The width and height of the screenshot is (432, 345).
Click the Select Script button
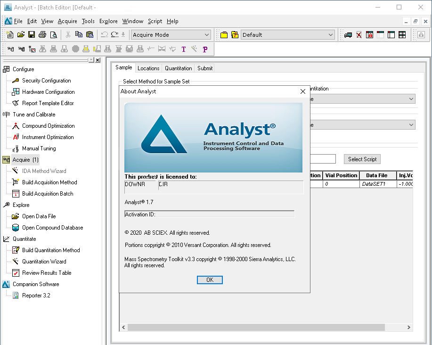click(x=362, y=159)
